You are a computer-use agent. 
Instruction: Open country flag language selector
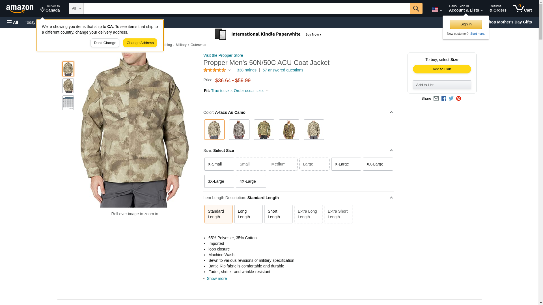coord(437,10)
